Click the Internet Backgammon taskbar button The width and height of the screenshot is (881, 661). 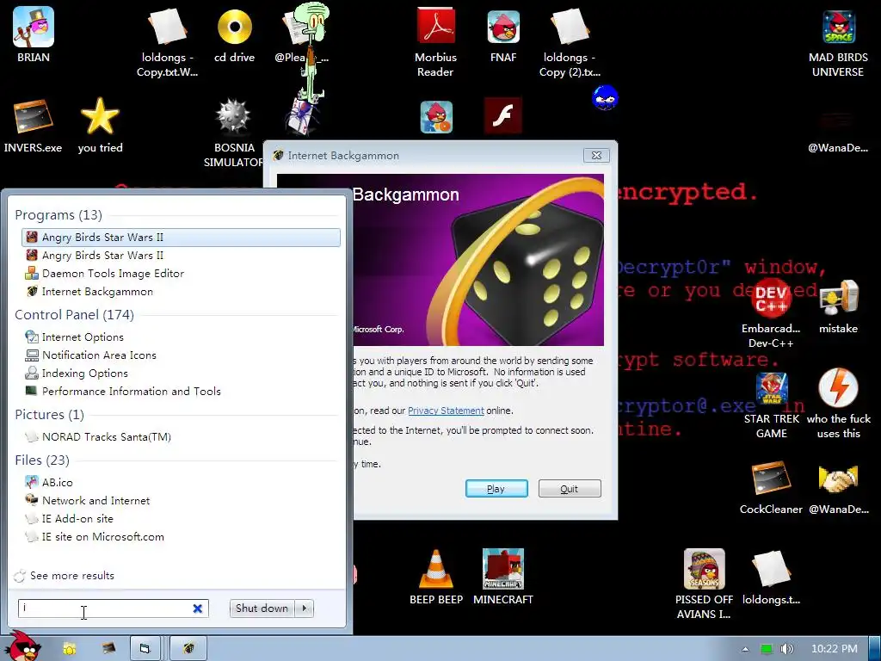point(188,649)
